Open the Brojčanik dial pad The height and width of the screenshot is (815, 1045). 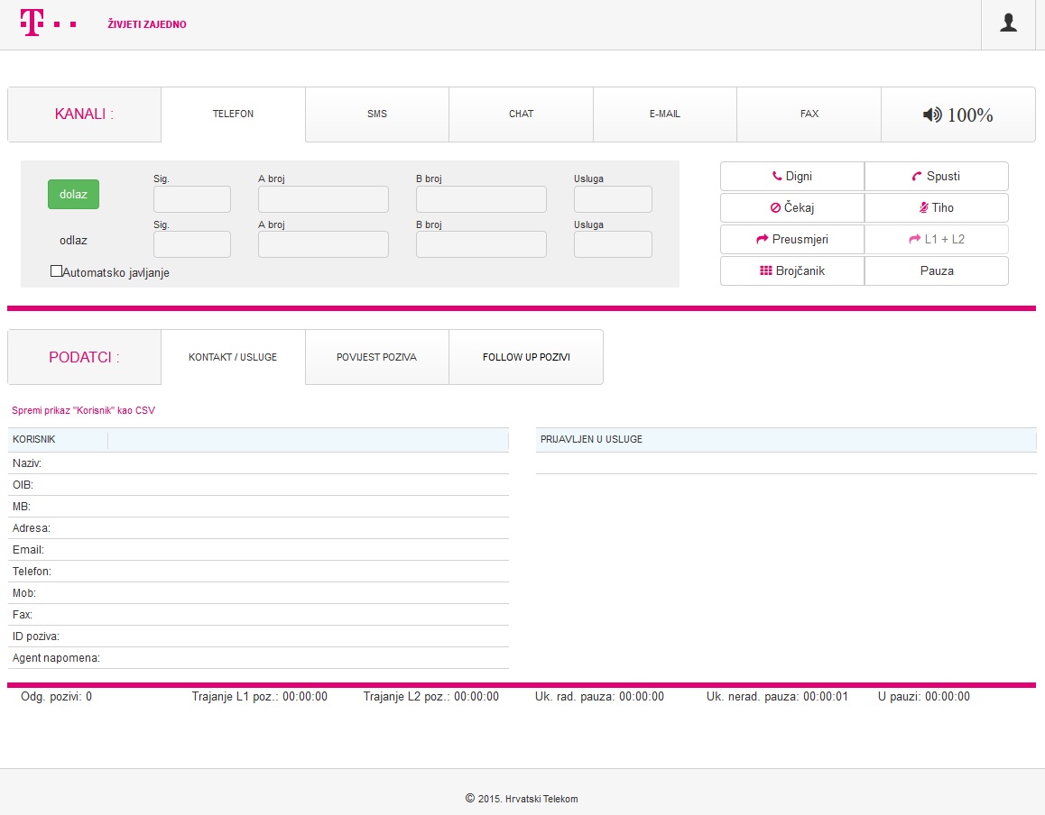tap(791, 270)
